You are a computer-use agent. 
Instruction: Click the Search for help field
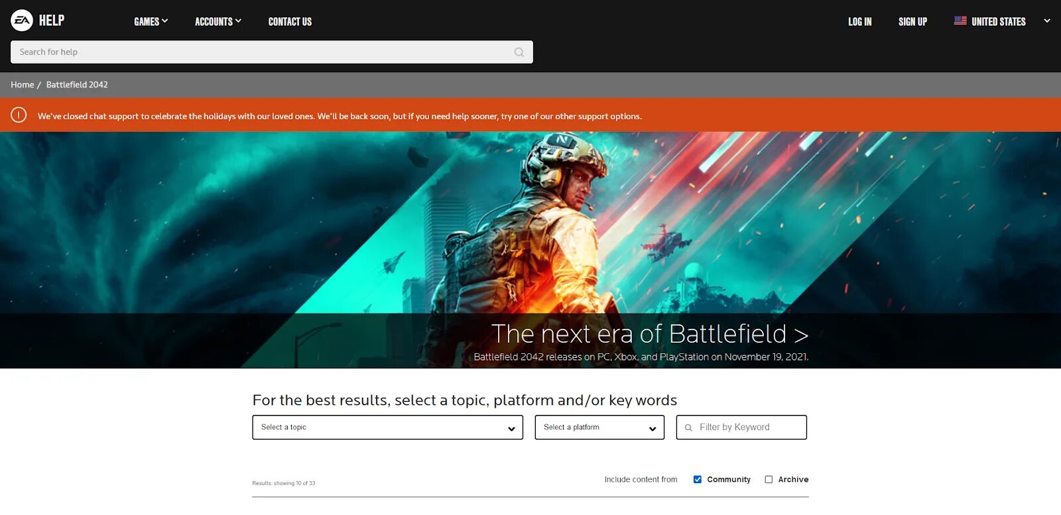[x=272, y=52]
